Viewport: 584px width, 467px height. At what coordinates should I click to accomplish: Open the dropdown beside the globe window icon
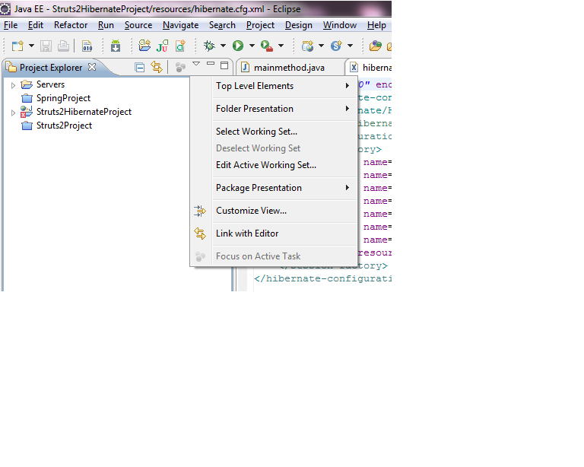coord(322,46)
